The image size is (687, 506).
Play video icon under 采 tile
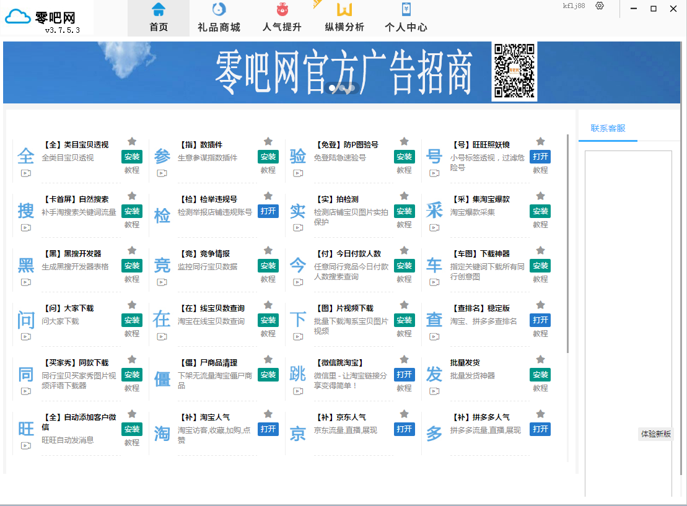coord(435,227)
